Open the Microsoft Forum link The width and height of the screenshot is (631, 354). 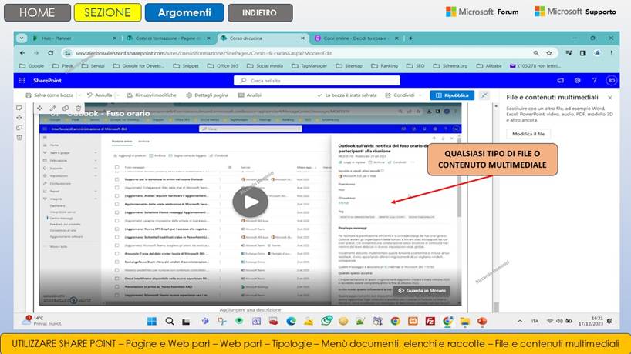482,12
